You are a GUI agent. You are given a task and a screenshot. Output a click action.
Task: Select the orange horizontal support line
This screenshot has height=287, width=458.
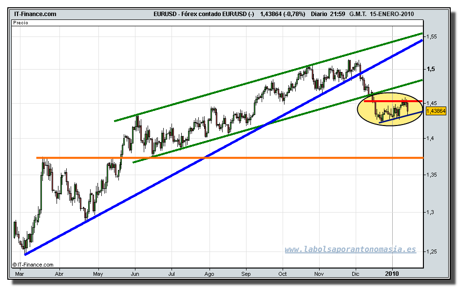pyautogui.click(x=229, y=158)
